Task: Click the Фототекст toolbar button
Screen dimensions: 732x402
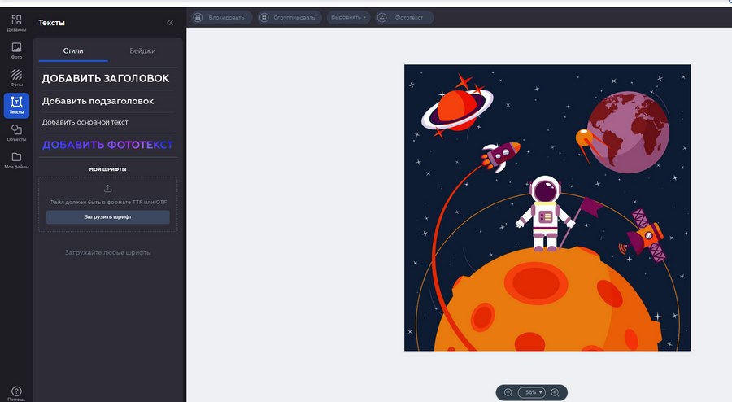Action: pyautogui.click(x=404, y=18)
